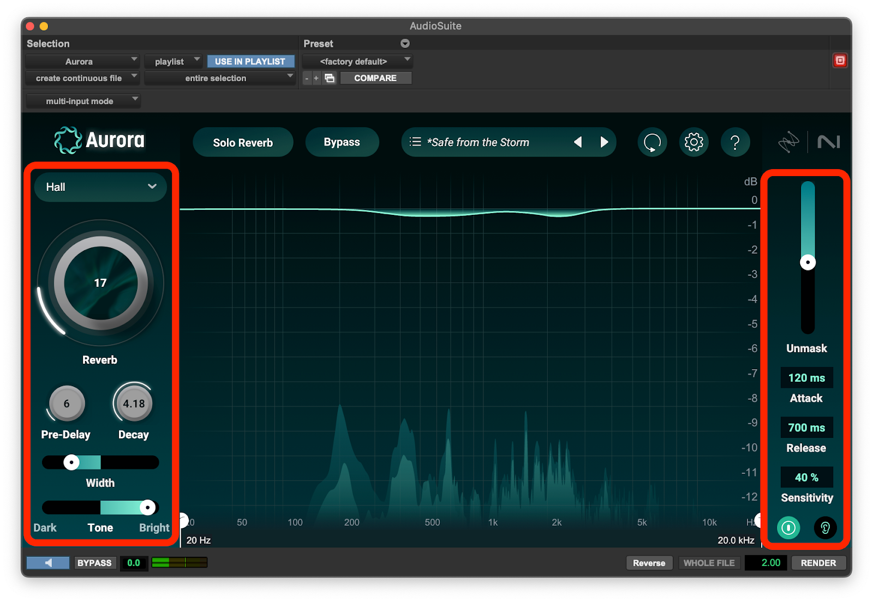Open entire selection dropdown

[220, 78]
